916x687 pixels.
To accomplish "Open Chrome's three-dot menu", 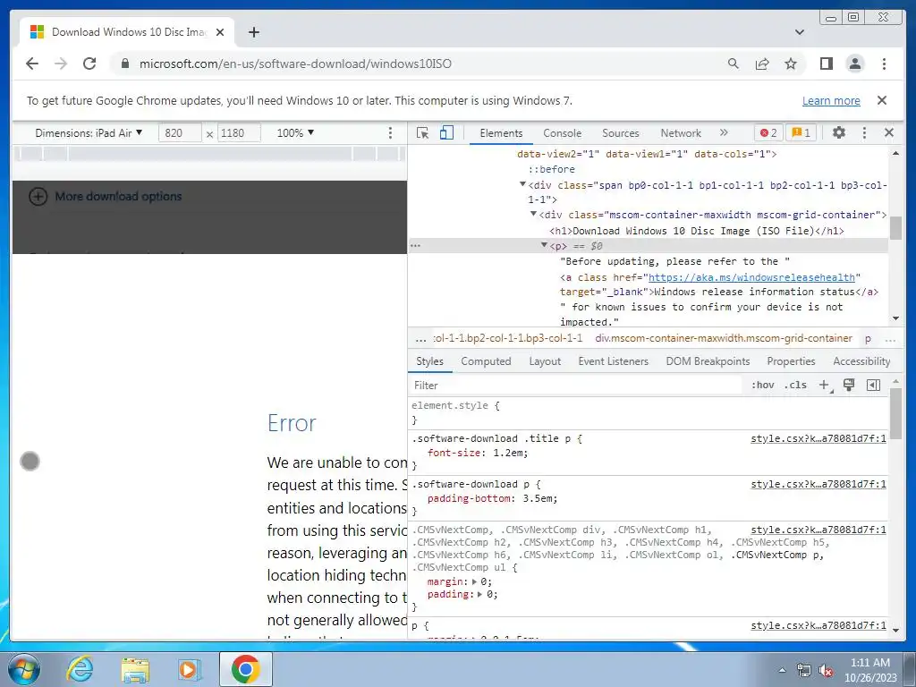I will 884,64.
